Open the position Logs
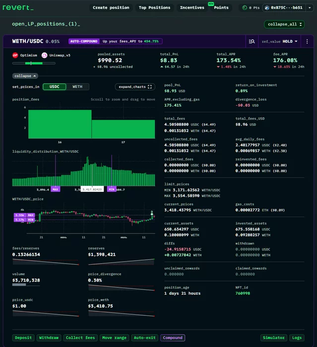 click(297, 338)
